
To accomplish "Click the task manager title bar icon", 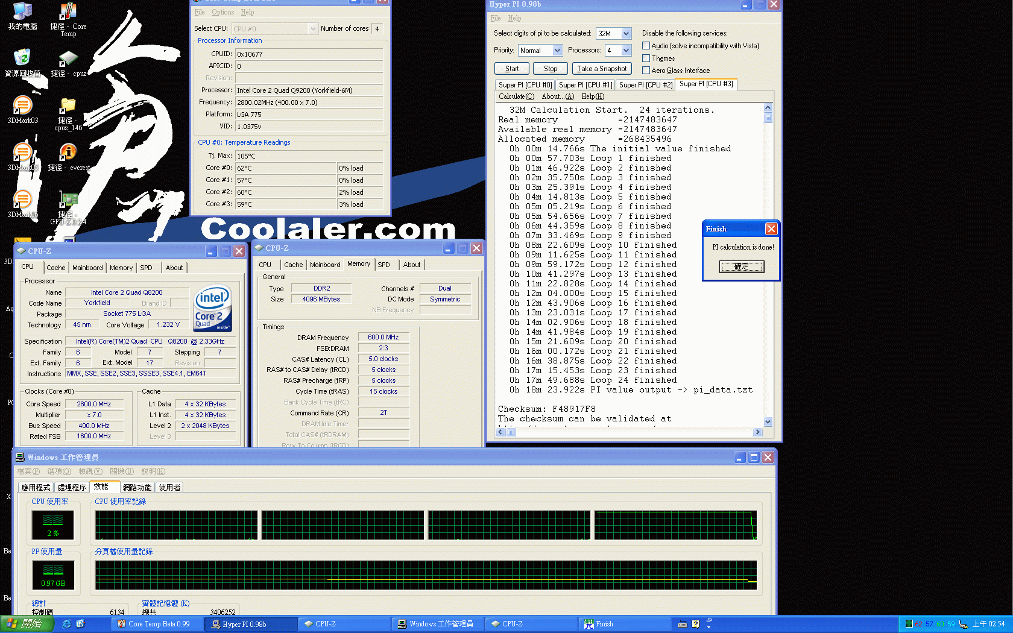I will pos(20,457).
